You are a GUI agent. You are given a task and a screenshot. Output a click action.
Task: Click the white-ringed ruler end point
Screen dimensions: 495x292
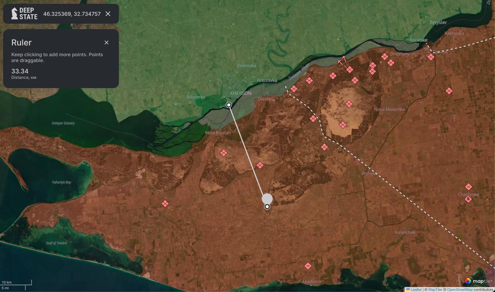pos(267,207)
